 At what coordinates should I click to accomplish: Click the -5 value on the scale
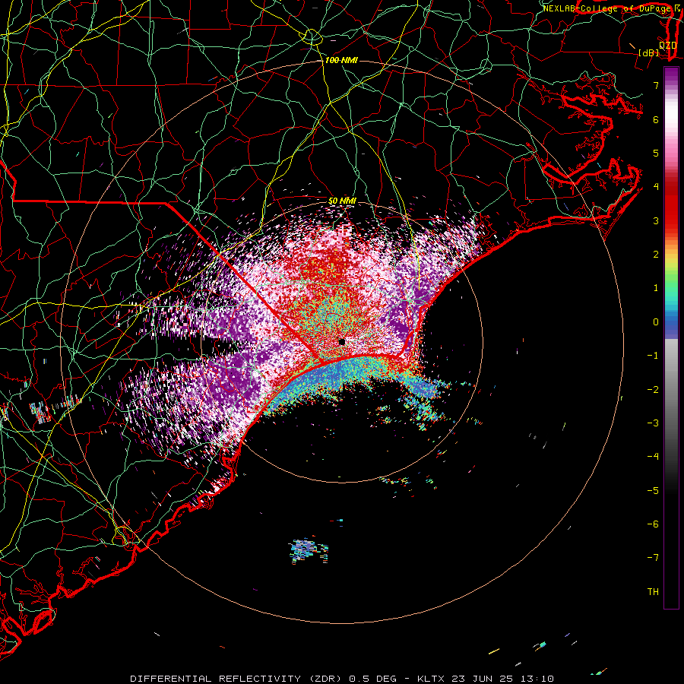pos(653,491)
